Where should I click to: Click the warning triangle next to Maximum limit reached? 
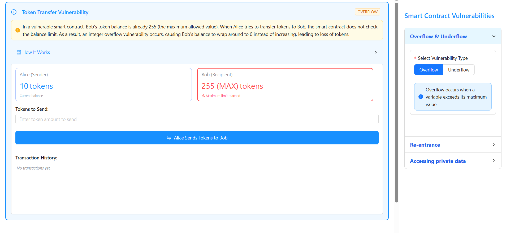pyautogui.click(x=203, y=96)
